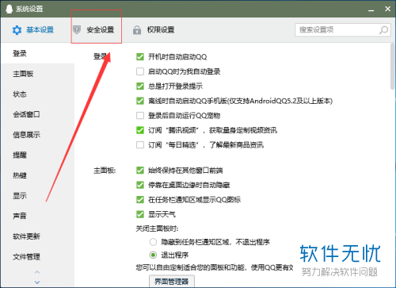Open the 基本设置 tab
This screenshot has width=396, height=288.
click(x=33, y=30)
